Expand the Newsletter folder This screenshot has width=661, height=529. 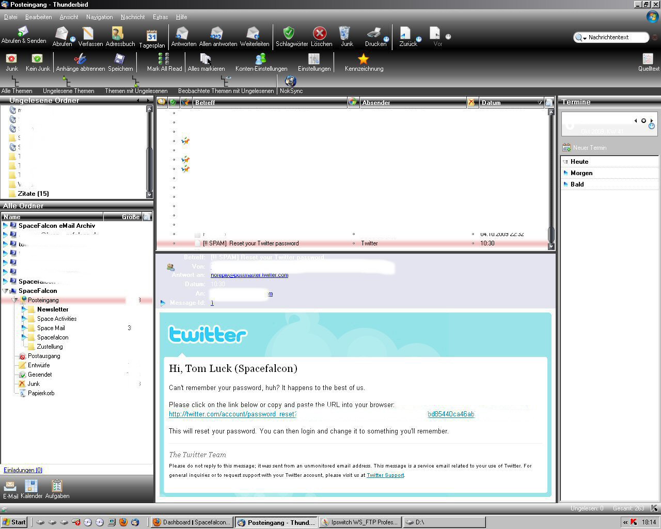tap(24, 309)
